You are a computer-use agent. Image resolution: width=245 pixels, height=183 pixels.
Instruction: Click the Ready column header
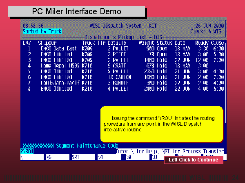[202, 43]
